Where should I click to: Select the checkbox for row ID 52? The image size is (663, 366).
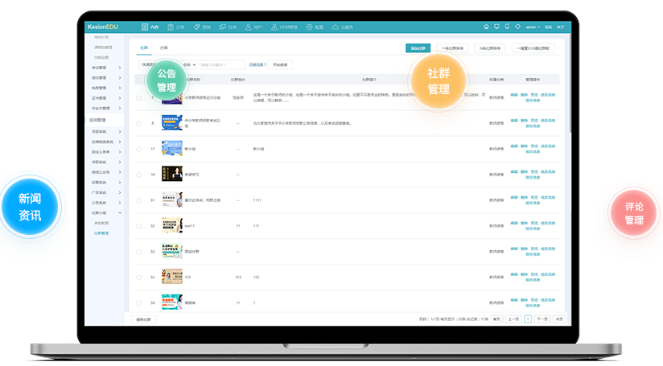point(138,226)
